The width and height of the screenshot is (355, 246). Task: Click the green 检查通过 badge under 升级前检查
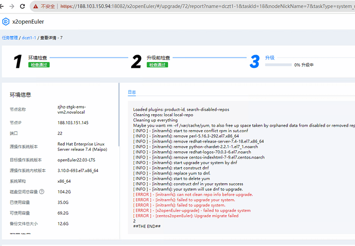coord(157,65)
